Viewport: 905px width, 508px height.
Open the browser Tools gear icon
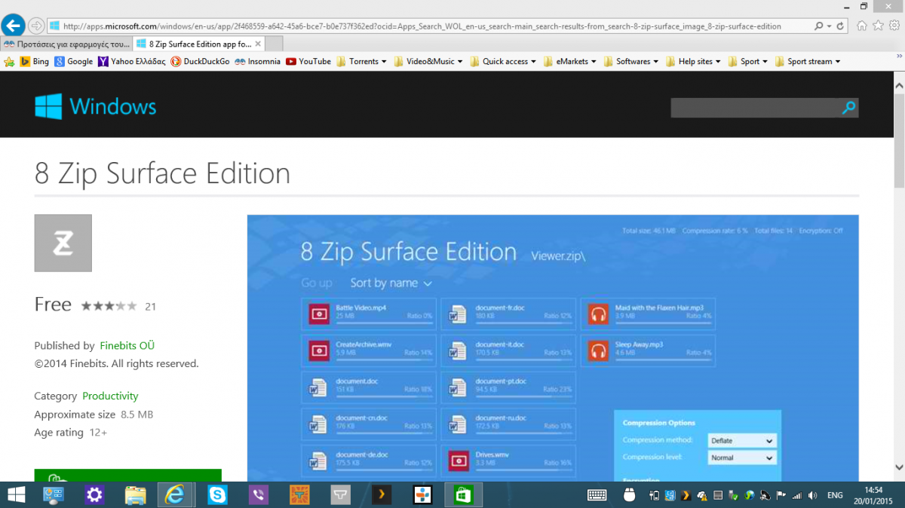pyautogui.click(x=894, y=26)
